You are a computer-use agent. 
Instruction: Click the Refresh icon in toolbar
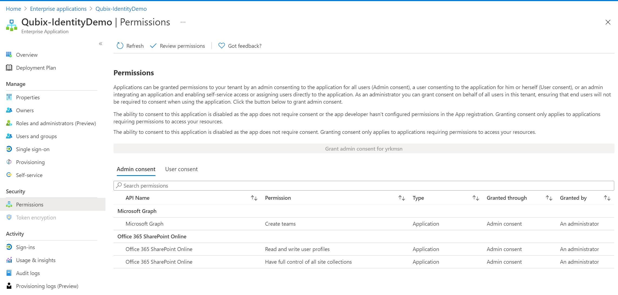(x=120, y=46)
